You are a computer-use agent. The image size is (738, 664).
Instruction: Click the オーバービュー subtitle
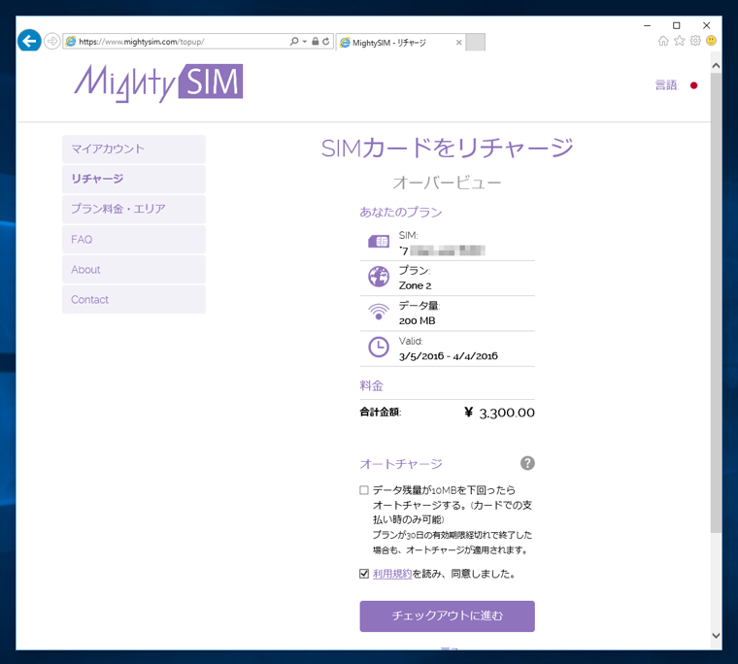click(447, 183)
